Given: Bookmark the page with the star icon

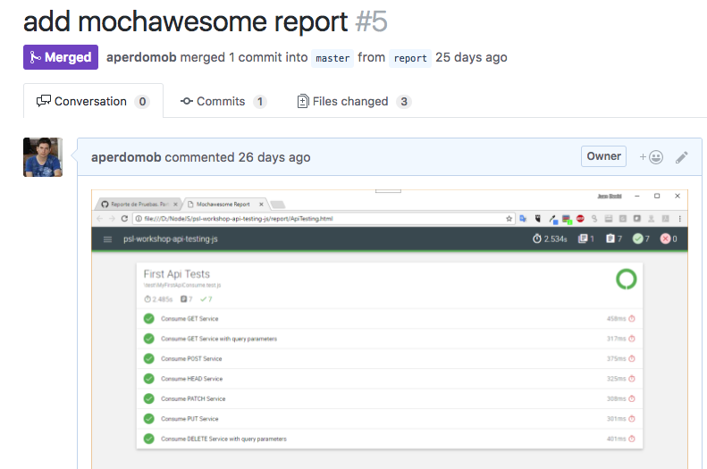Looking at the screenshot, I should (x=509, y=219).
